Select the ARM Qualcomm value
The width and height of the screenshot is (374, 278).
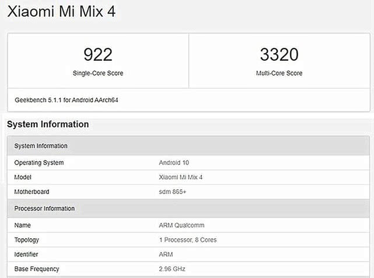[x=181, y=225]
